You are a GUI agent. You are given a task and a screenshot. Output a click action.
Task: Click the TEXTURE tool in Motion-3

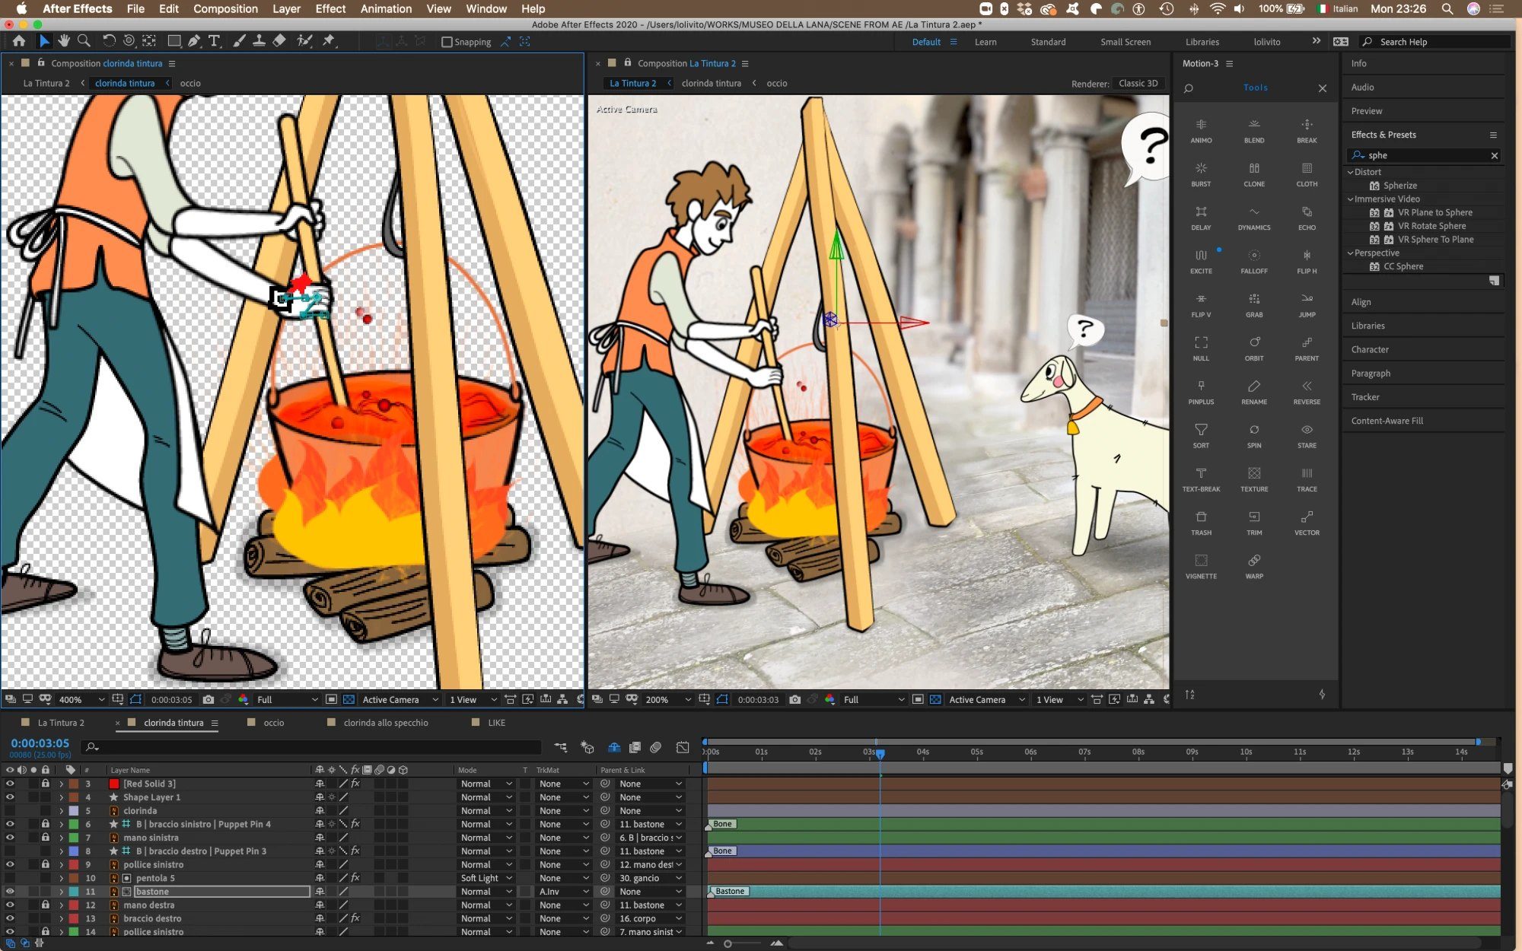click(x=1254, y=479)
